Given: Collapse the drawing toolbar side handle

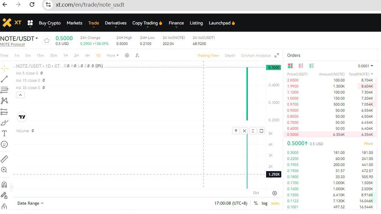Looking at the screenshot, I should tap(12, 187).
